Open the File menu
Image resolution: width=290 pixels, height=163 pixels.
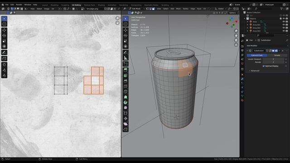click(7, 5)
